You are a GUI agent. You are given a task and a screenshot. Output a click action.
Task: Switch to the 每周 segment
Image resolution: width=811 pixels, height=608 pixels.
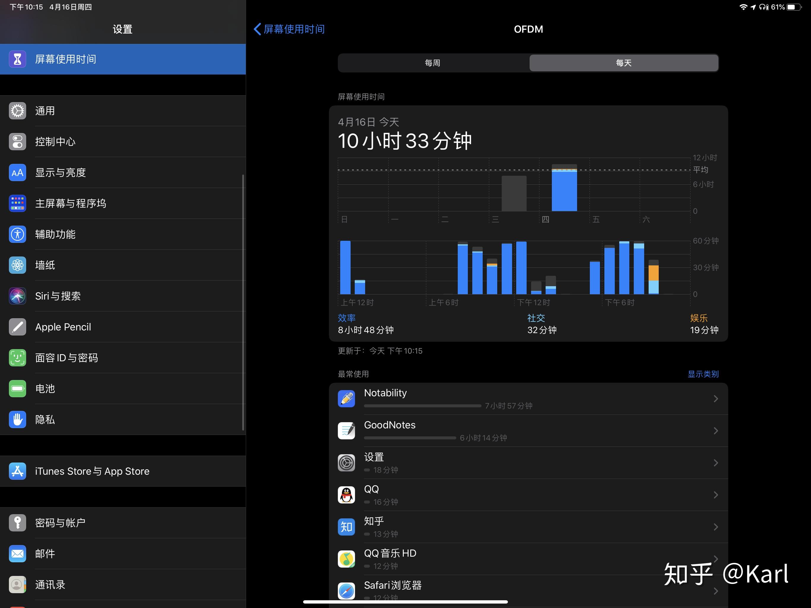tap(433, 63)
